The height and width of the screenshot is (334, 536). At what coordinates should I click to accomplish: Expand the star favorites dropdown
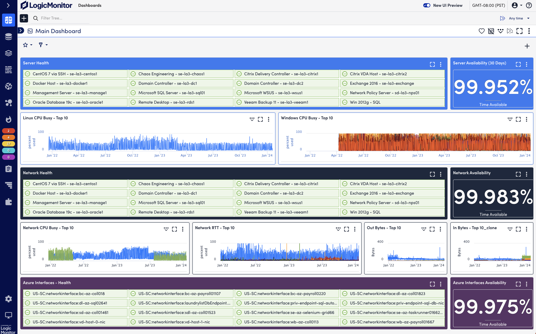[27, 45]
